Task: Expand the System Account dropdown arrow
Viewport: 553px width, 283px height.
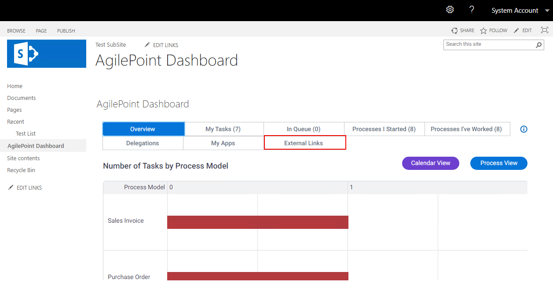Action: pyautogui.click(x=547, y=11)
